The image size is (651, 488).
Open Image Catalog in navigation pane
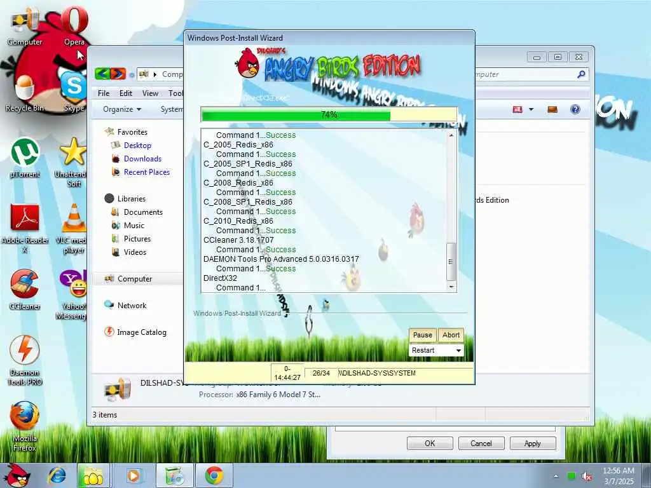coord(142,332)
